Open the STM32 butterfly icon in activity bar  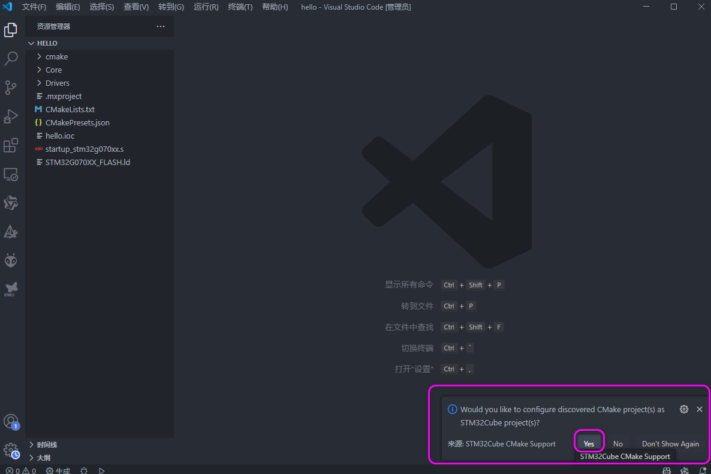click(x=10, y=289)
